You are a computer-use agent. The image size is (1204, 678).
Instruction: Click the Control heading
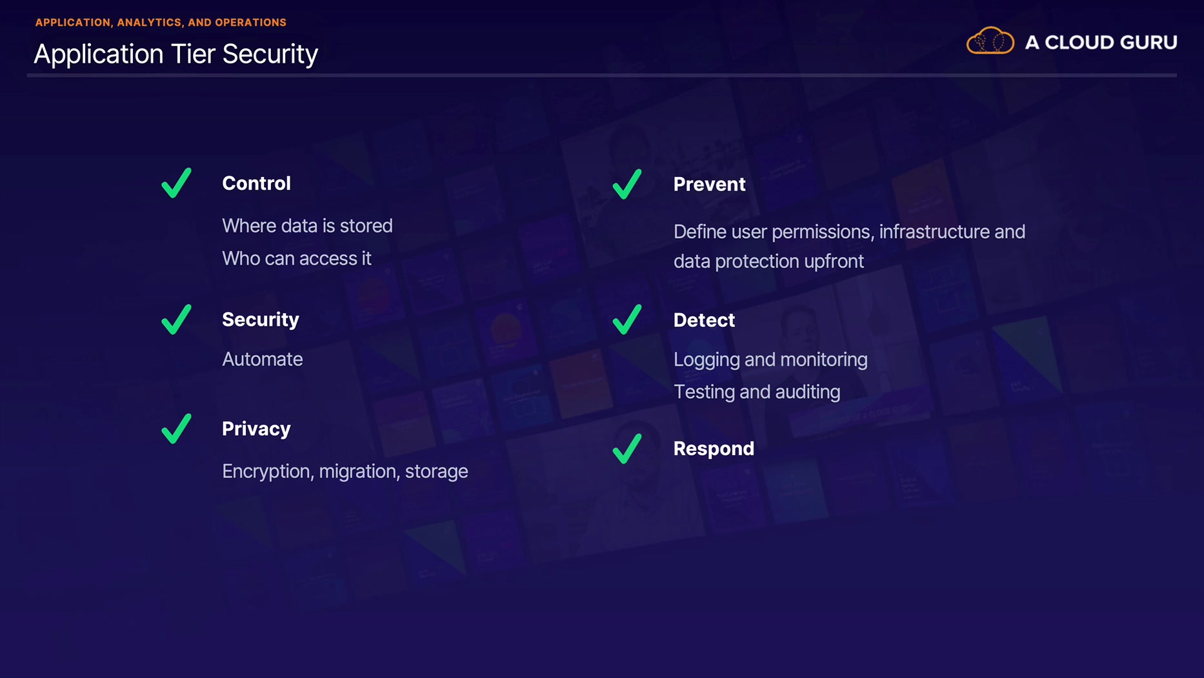click(x=256, y=183)
